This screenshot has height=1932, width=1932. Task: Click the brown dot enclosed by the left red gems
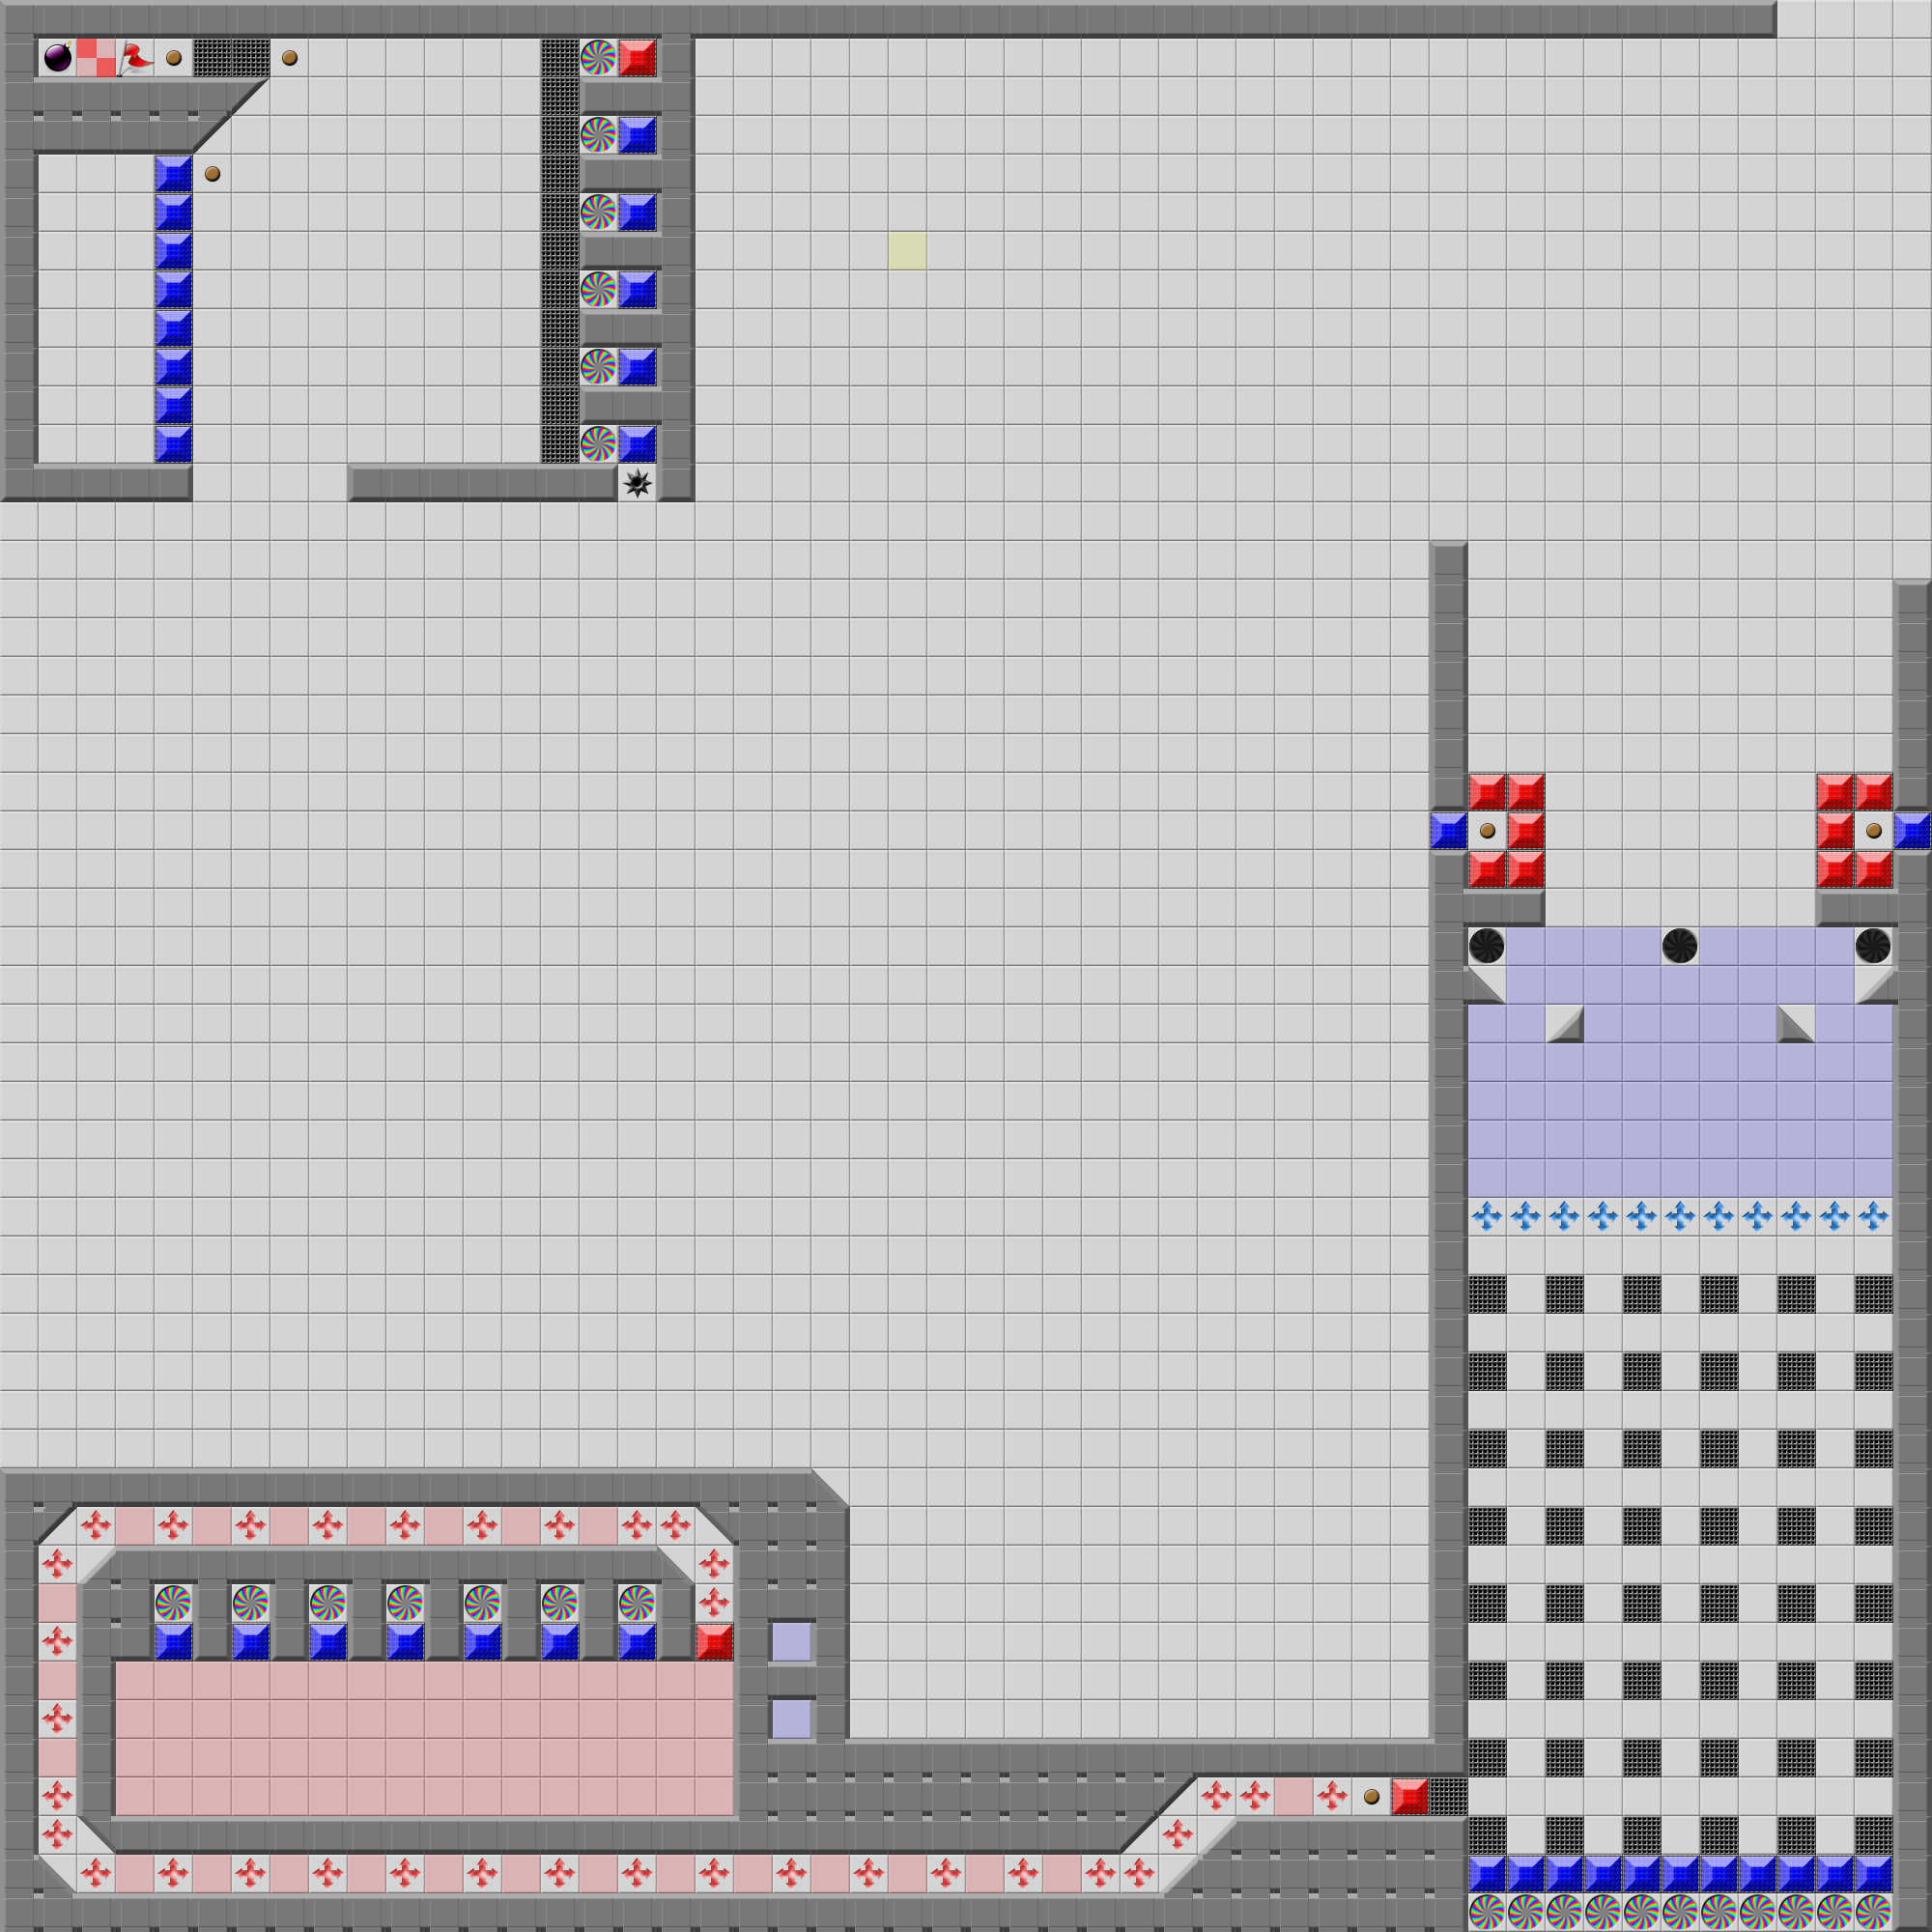click(x=1487, y=831)
